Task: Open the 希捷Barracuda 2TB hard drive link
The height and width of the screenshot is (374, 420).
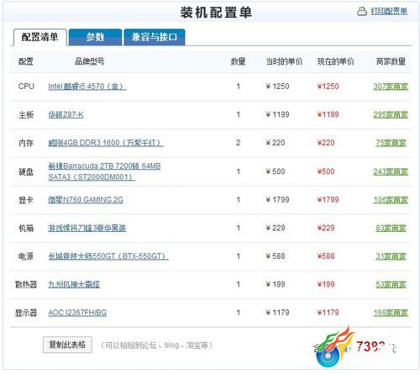Action: click(x=104, y=171)
